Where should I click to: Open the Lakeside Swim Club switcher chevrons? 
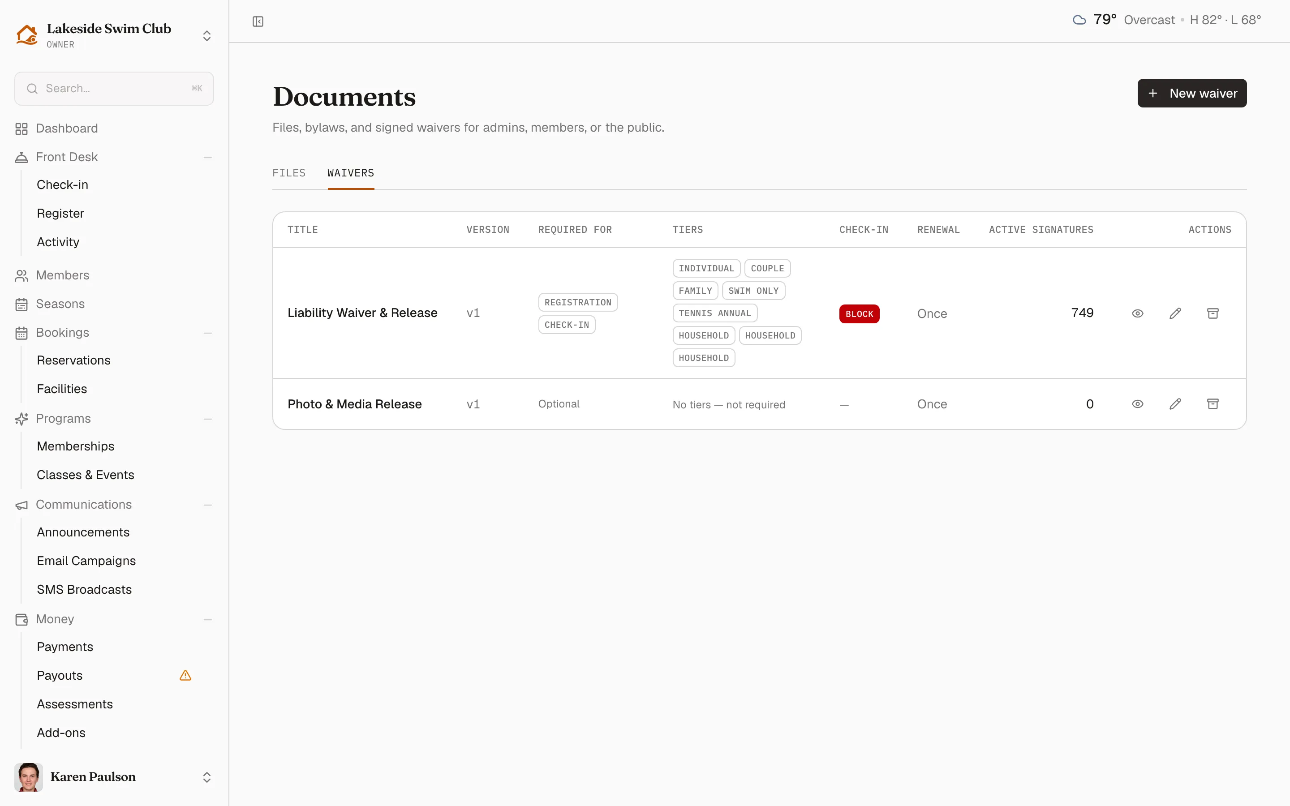point(207,36)
